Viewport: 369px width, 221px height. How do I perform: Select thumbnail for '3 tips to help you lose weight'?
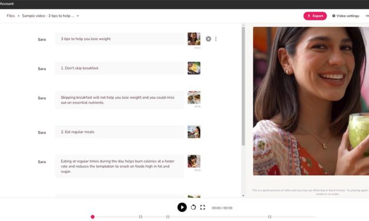tap(194, 39)
